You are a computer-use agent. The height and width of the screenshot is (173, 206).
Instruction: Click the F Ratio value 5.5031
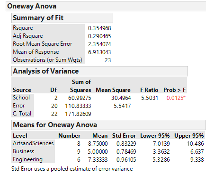point(150,98)
